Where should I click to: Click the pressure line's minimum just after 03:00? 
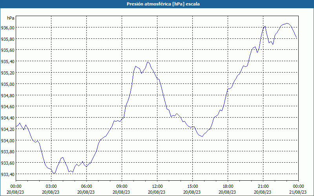(x=54, y=173)
